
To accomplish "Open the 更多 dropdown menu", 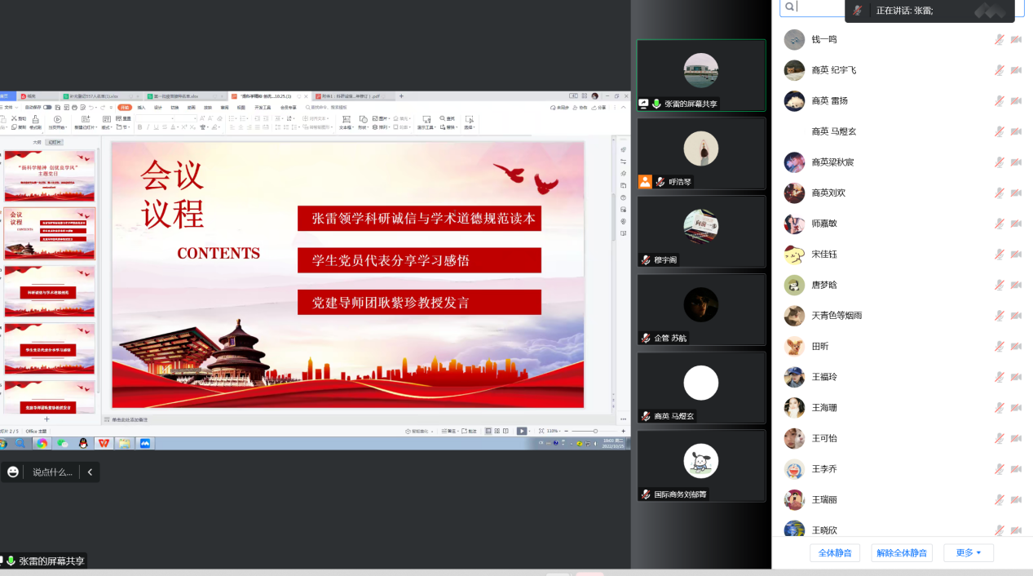I will 968,553.
